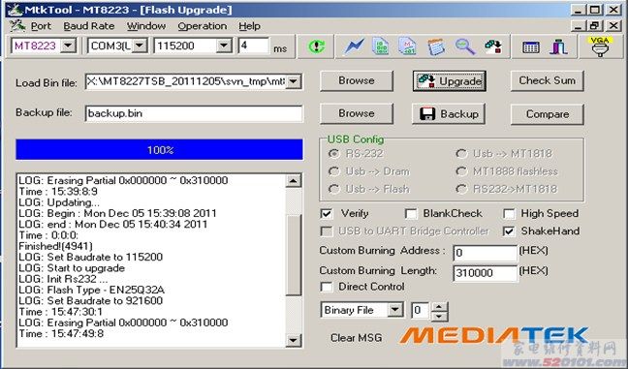628x369 pixels.
Task: Enable the Direct Control checkbox
Action: 327,287
